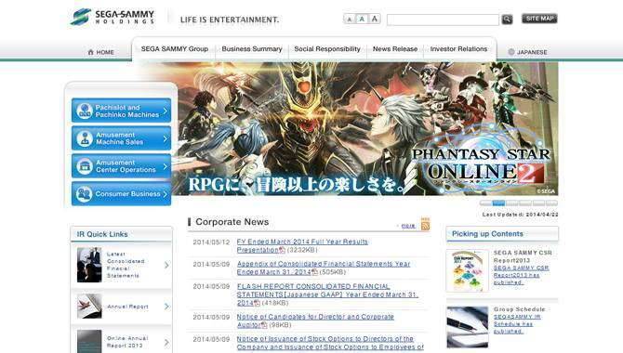Open 'SEGA SAMMY CSR Report2013 has published' link
623x353 pixels.
click(521, 275)
